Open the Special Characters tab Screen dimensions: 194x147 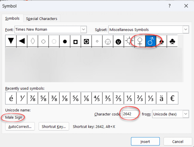[x=42, y=19]
